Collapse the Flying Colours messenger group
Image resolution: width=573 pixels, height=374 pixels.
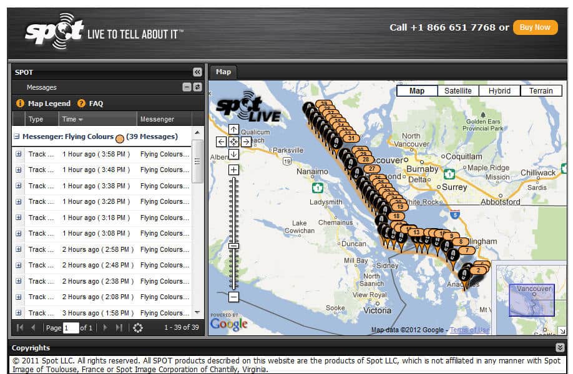tap(16, 137)
